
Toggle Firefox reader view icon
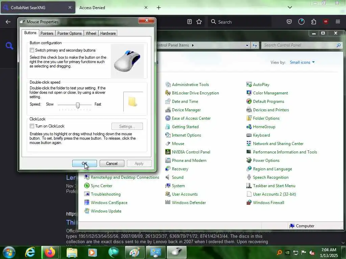tap(189, 22)
